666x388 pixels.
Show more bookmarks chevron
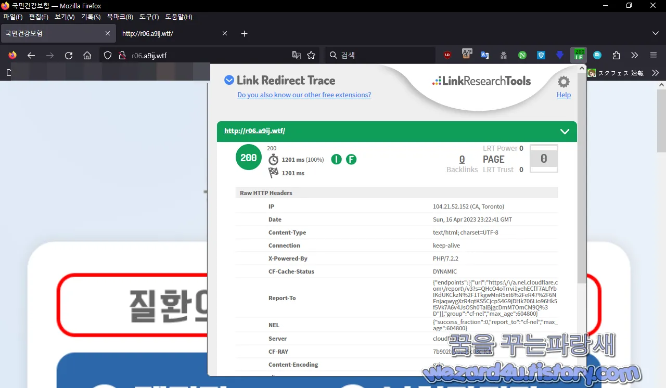656,73
